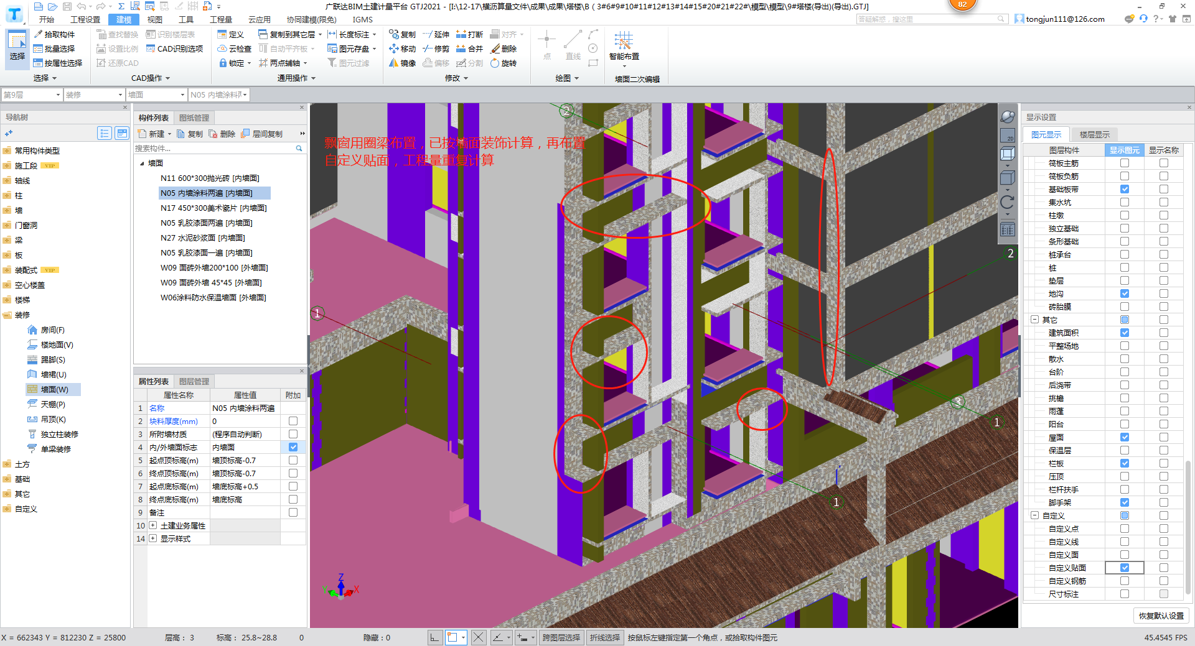This screenshot has height=646, width=1195.
Task: Click 跨图层选择 status bar button
Action: pos(561,637)
